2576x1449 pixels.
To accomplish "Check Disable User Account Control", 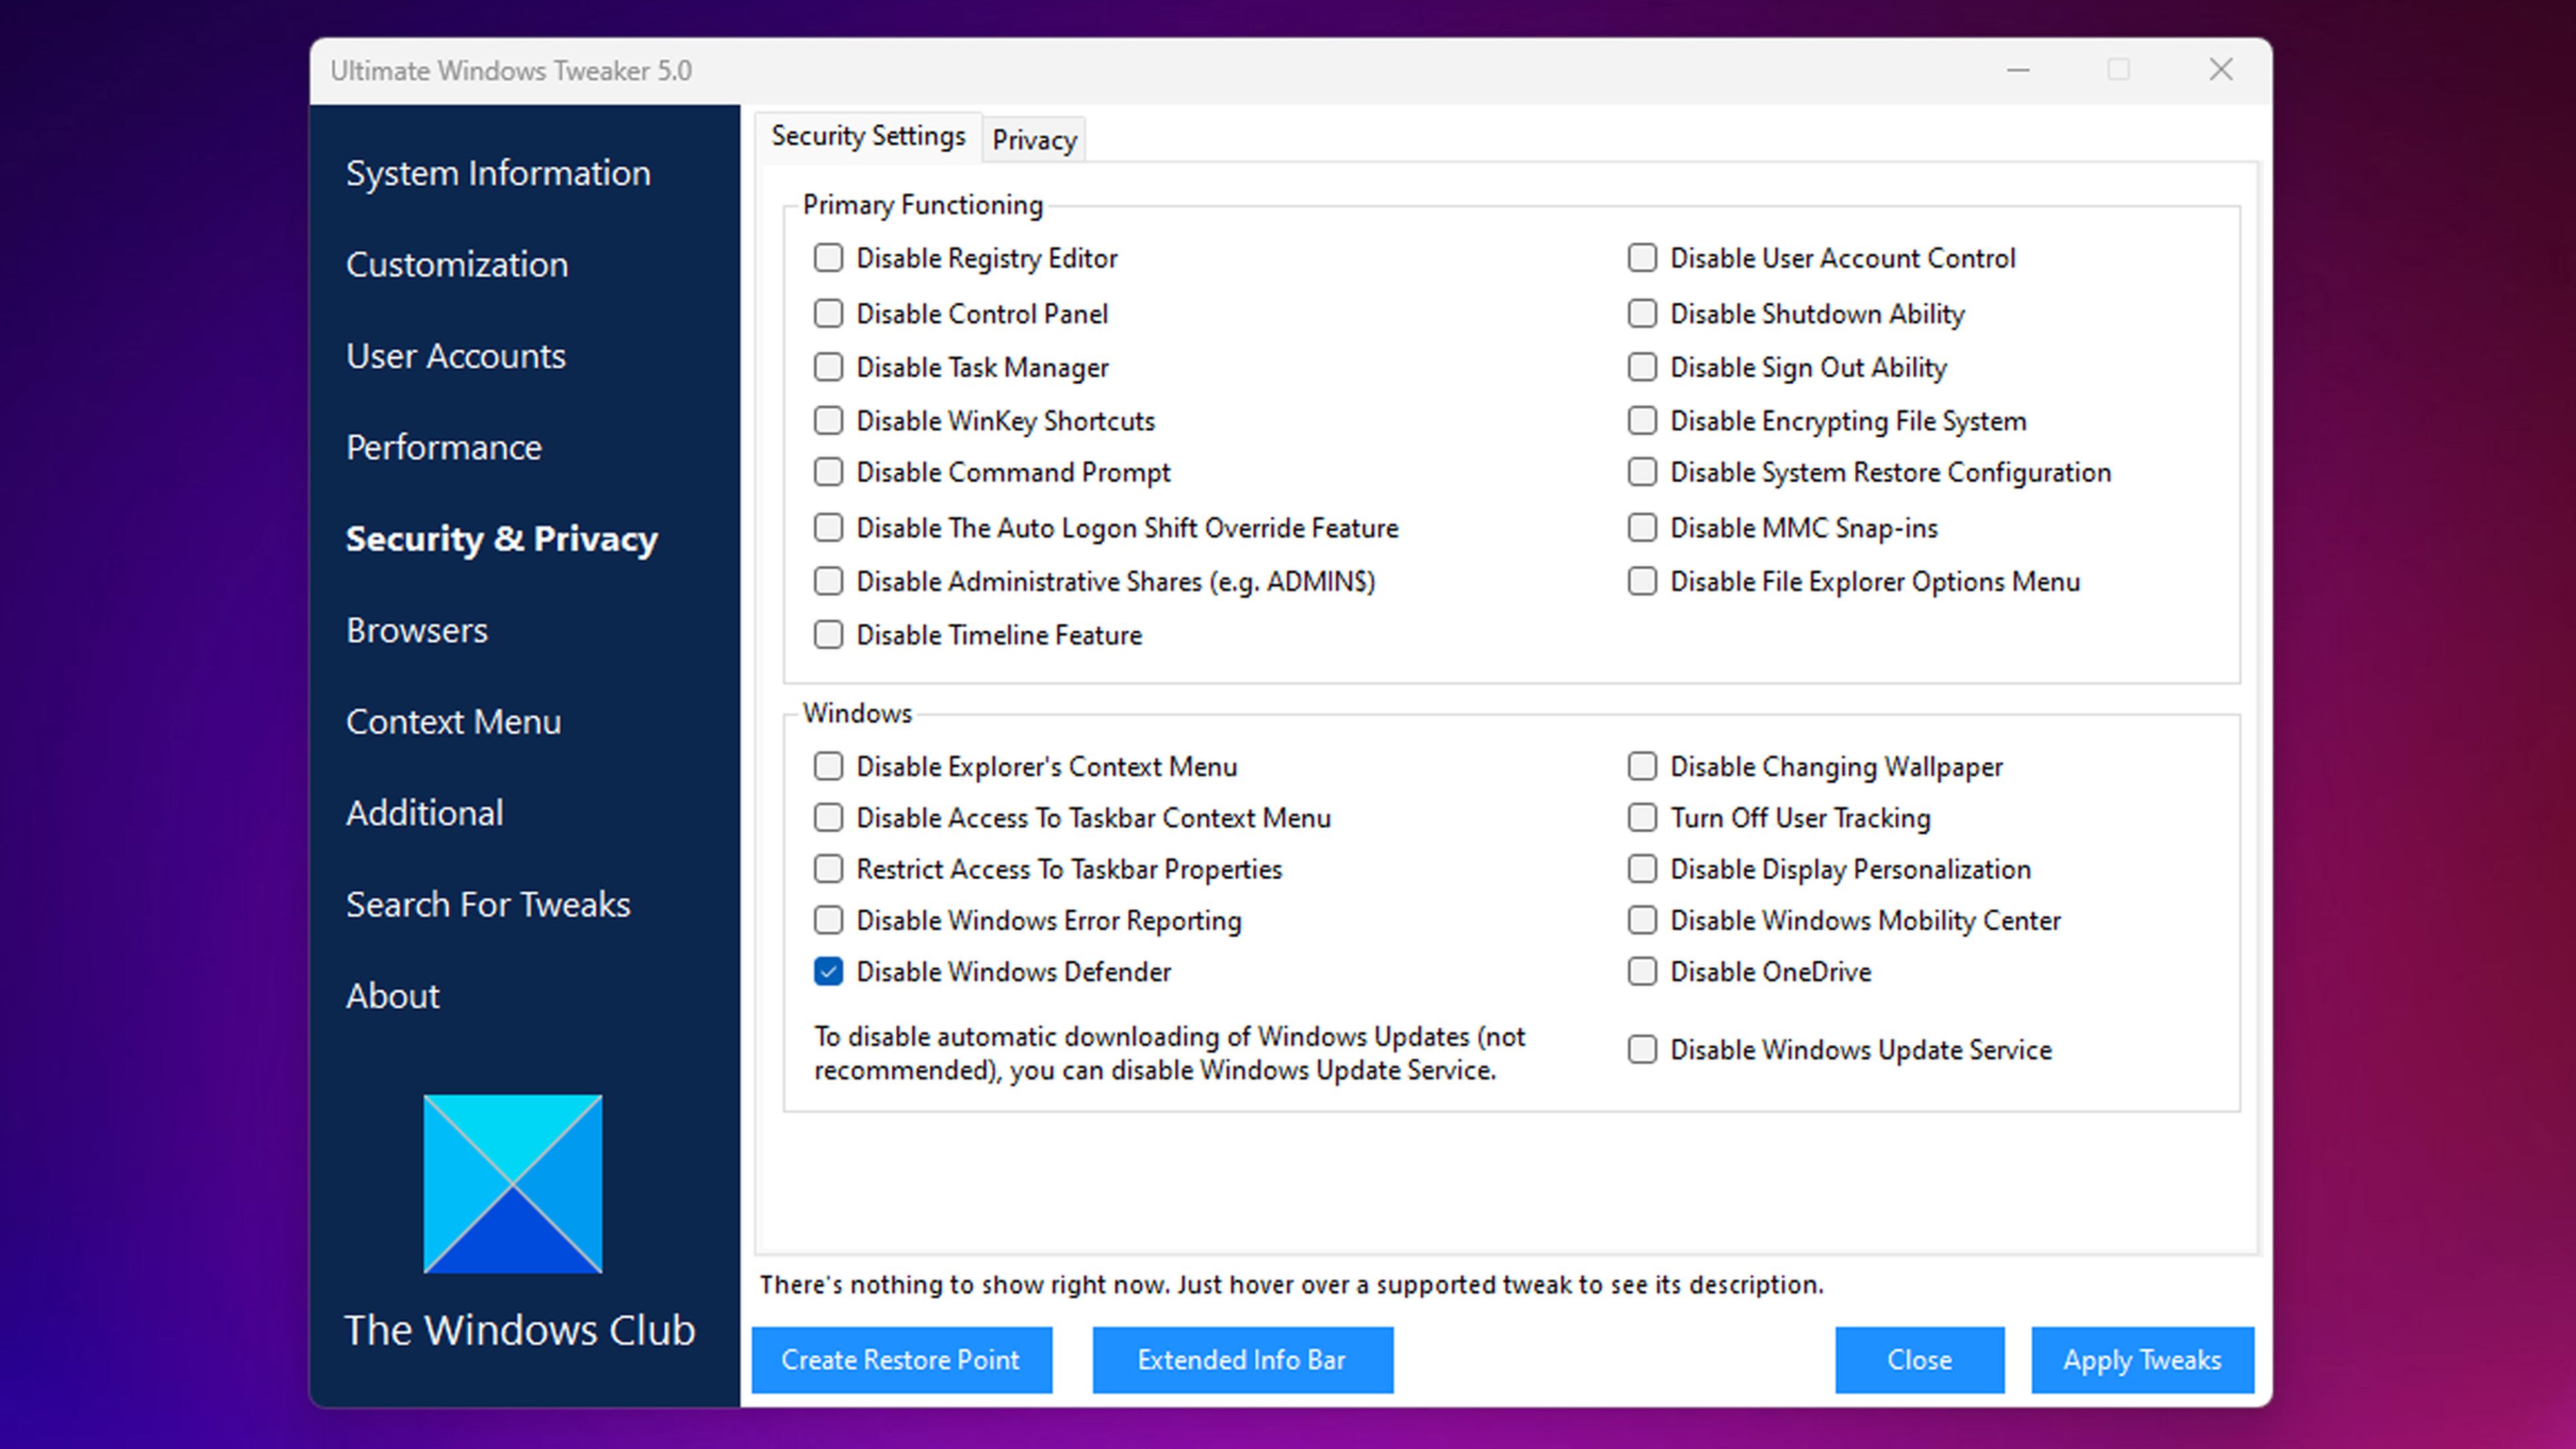I will click(x=1642, y=258).
